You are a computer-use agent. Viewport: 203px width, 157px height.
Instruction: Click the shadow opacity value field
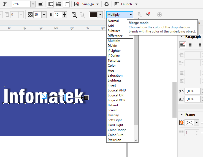tap(37, 15)
